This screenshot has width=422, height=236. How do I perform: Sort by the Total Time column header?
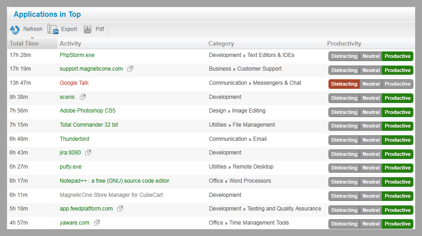32,44
